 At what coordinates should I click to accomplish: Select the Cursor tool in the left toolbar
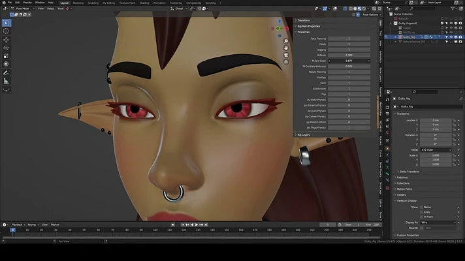coord(7,31)
